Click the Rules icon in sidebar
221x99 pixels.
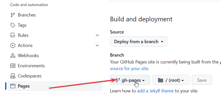[x=13, y=35]
